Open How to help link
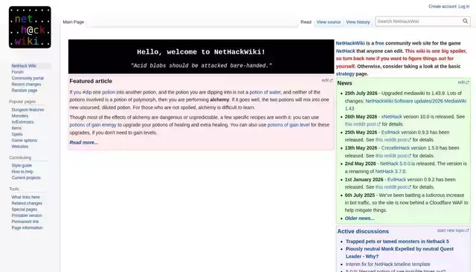476x272 pixels. coord(22,172)
